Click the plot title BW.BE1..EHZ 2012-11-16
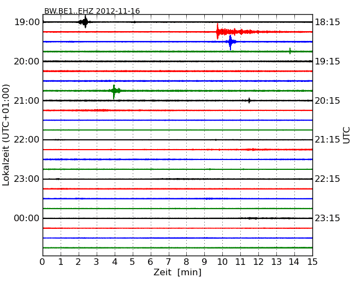The image size is (355, 284). [x=92, y=11]
